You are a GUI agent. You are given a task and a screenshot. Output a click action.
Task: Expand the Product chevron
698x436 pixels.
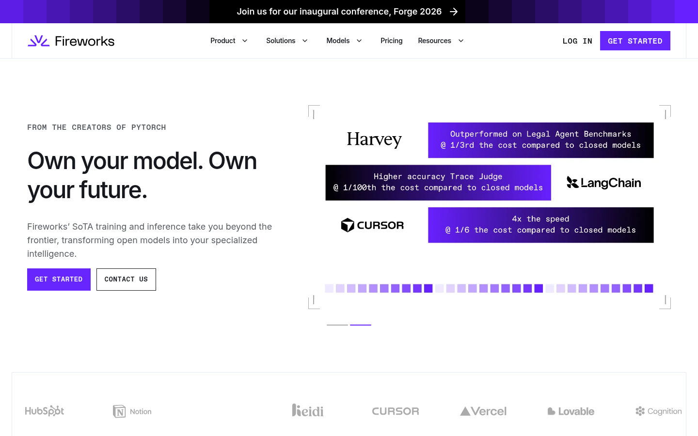tap(245, 41)
